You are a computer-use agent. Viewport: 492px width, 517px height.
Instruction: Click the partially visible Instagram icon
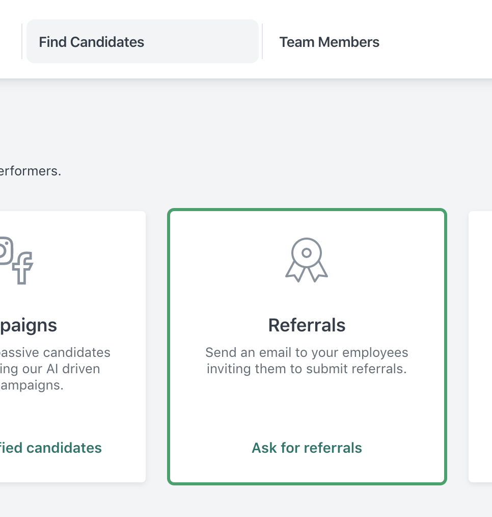tap(6, 250)
